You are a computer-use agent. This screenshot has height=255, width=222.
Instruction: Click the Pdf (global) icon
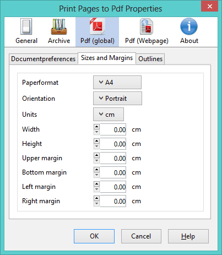pos(98,26)
